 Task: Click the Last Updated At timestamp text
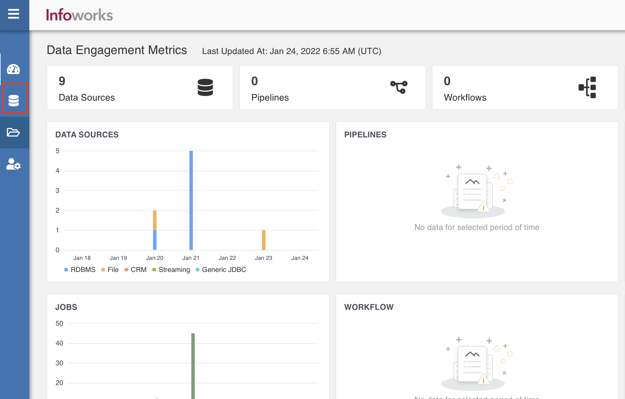coord(292,51)
